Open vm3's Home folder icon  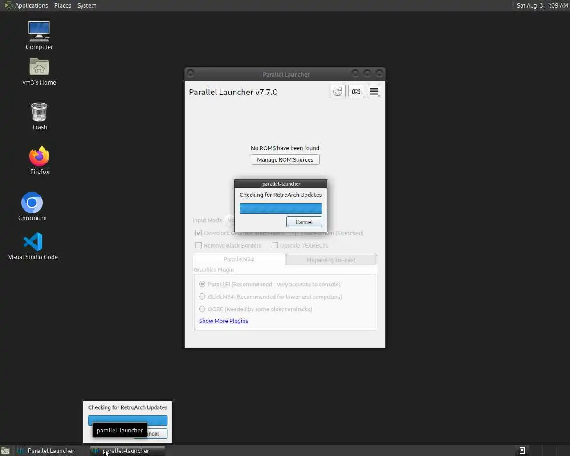coord(39,71)
